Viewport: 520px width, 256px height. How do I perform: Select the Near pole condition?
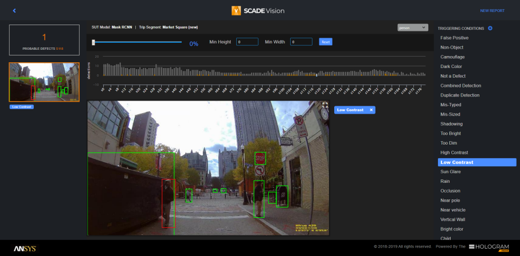coord(450,201)
